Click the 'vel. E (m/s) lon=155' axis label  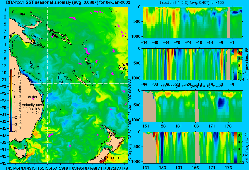(x=247, y=64)
